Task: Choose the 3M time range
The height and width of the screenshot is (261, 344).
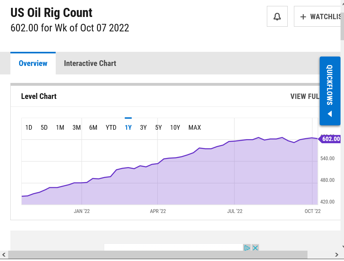Action: (76, 128)
